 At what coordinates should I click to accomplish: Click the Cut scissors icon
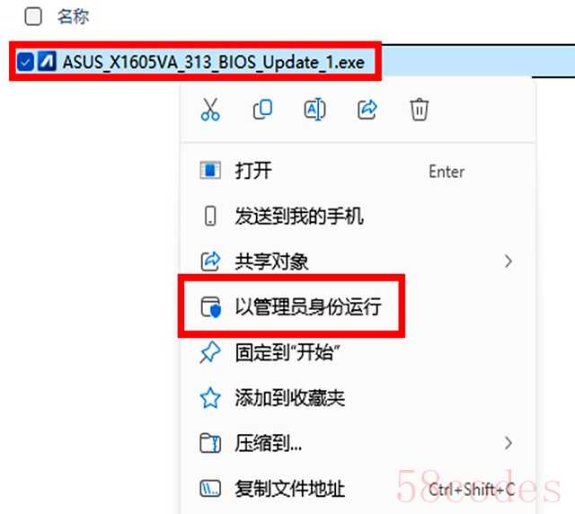pyautogui.click(x=210, y=110)
